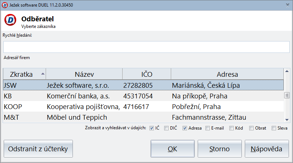Cancel with the Storno button
The height and width of the screenshot is (163, 293).
(x=219, y=149)
